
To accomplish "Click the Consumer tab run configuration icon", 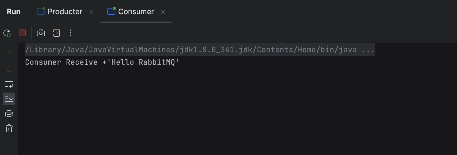I will 111,11.
